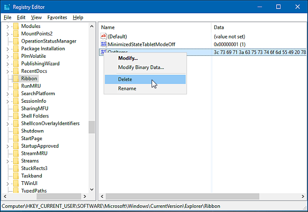Viewport: 308px width, 212px height.
Task: Click the (Default) string value icon
Action: tap(103, 36)
